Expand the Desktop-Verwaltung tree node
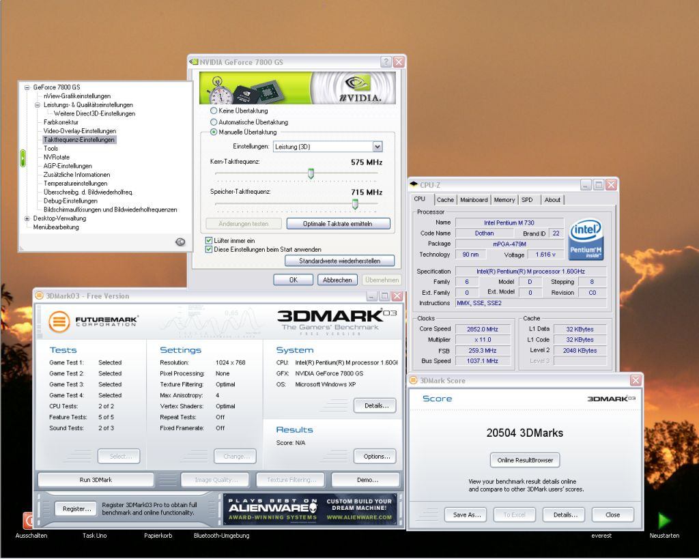Viewport: 699px width, 559px height. [27, 218]
